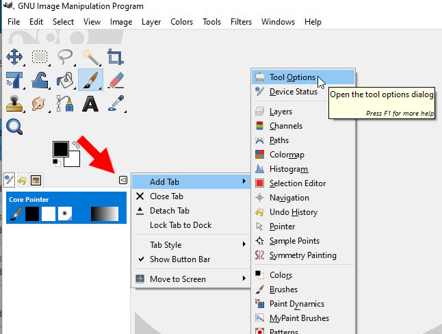Open the Layer menu

click(151, 22)
